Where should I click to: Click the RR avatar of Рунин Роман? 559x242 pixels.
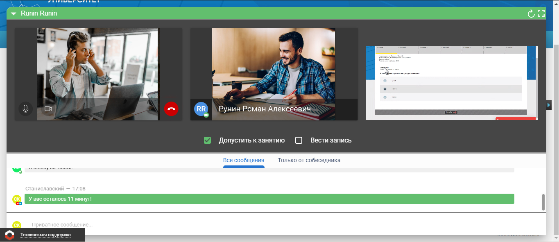(201, 109)
